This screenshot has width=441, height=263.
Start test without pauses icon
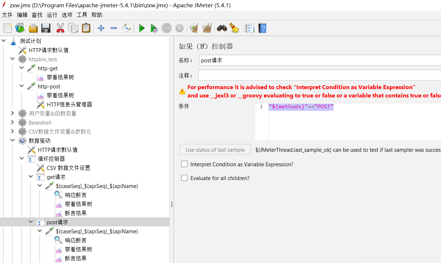(x=154, y=28)
